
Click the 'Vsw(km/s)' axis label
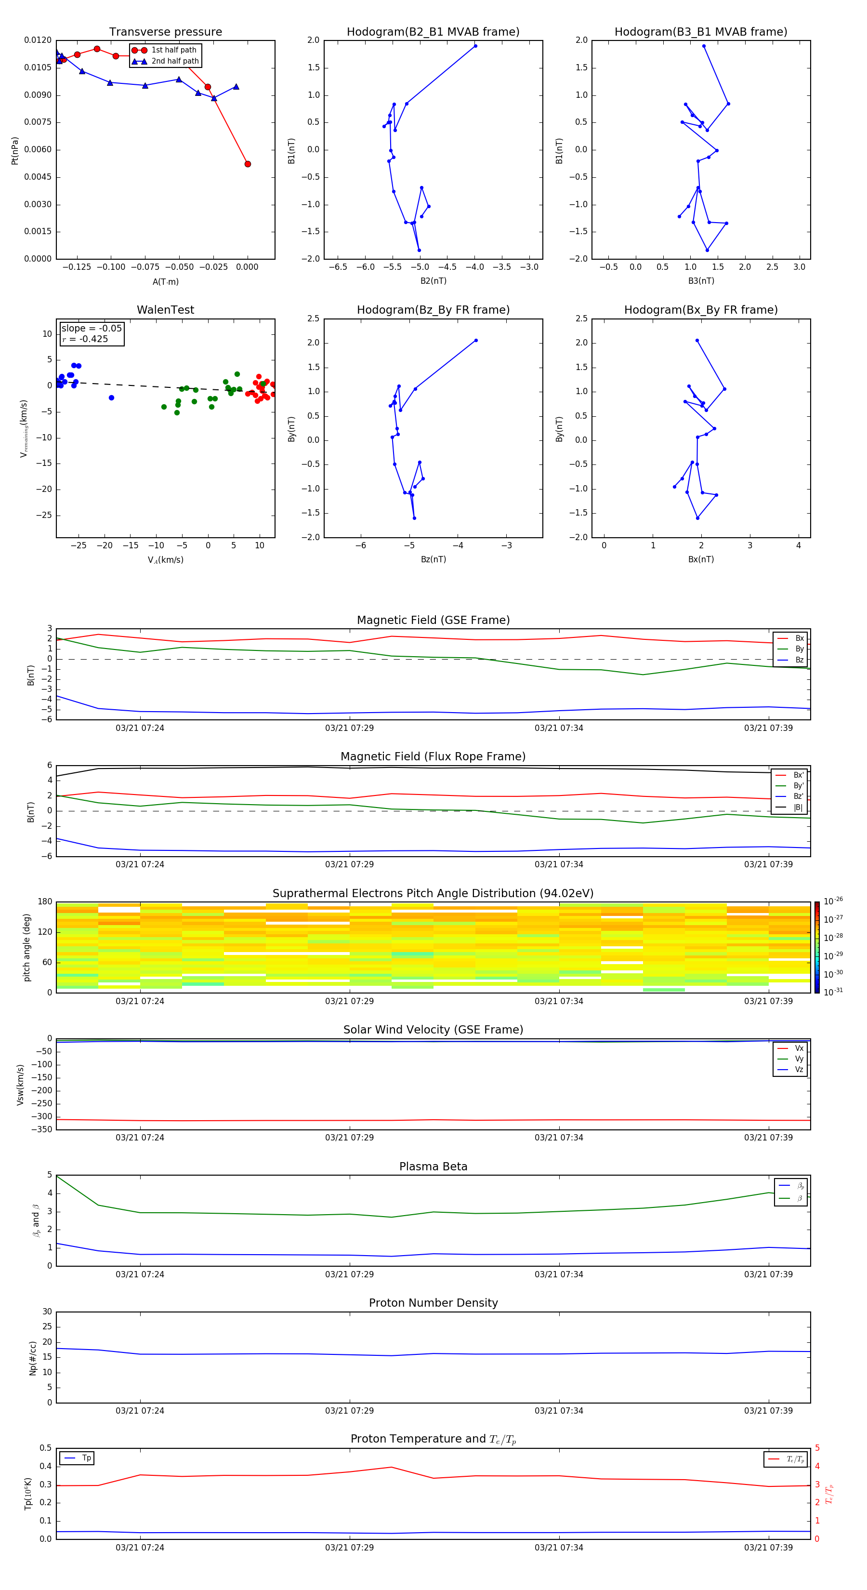point(20,1085)
